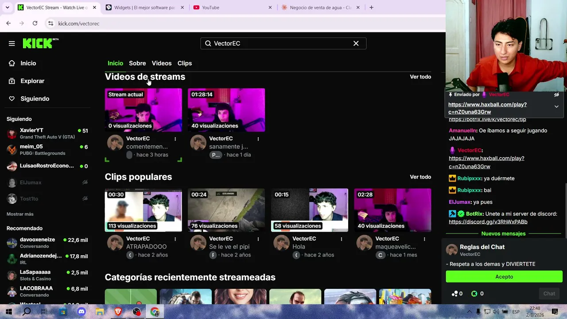
Task: Open pinned haxball.com link
Action: point(487,108)
